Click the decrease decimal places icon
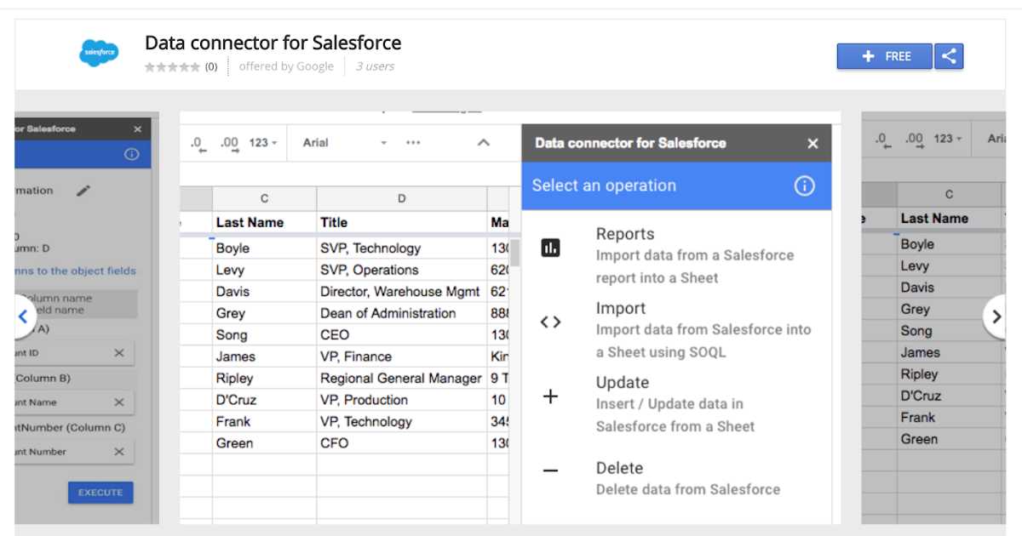 [x=198, y=144]
